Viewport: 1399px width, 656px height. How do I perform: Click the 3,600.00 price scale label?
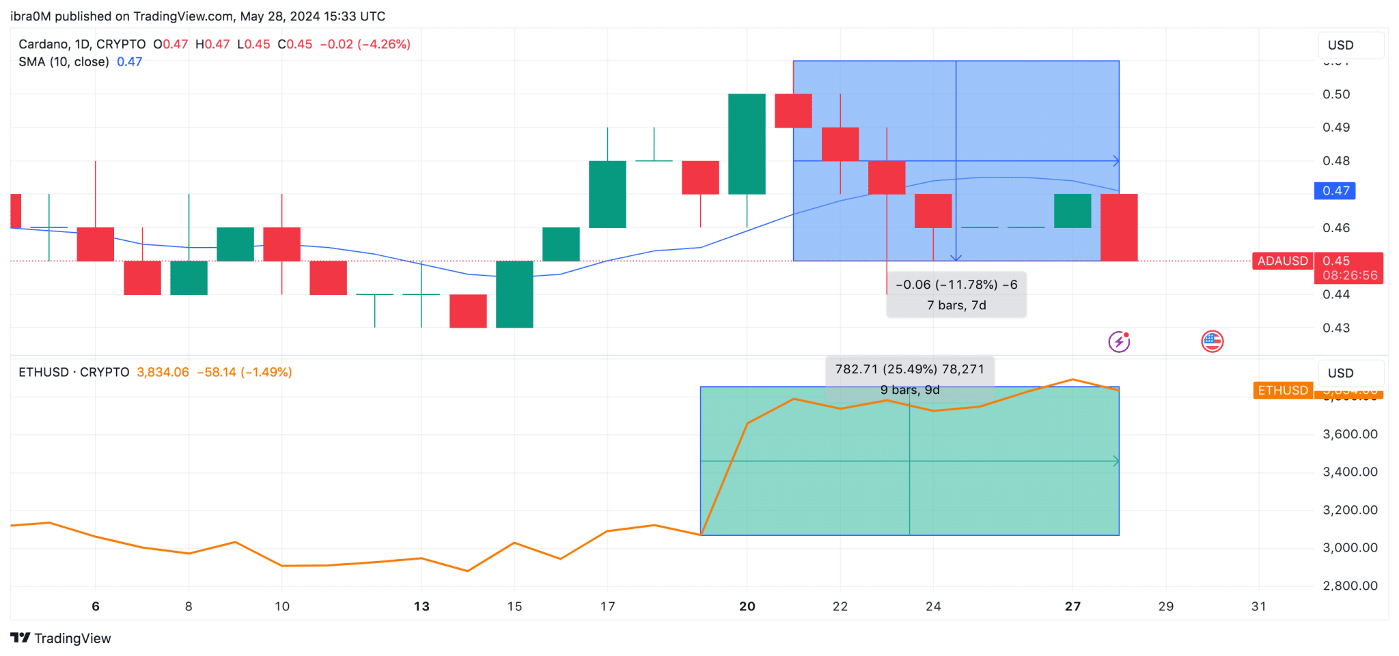point(1350,434)
